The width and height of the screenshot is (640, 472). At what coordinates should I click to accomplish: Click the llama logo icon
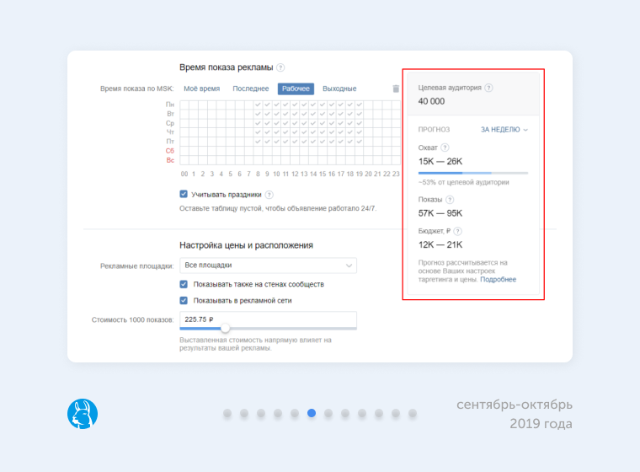coord(83,414)
